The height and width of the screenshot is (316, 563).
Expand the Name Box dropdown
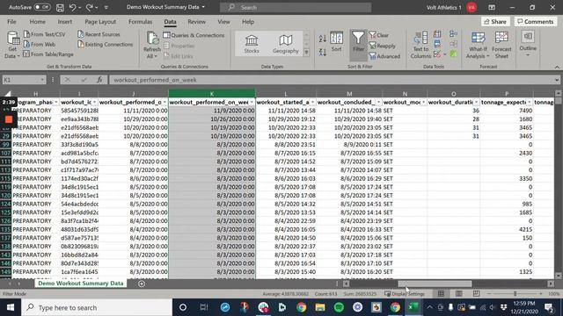tap(42, 80)
